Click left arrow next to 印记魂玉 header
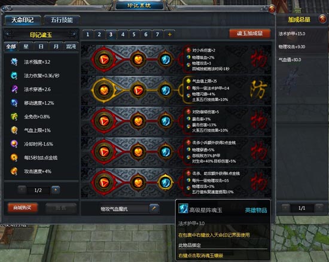This screenshot has height=262, width=329. pos(8,35)
